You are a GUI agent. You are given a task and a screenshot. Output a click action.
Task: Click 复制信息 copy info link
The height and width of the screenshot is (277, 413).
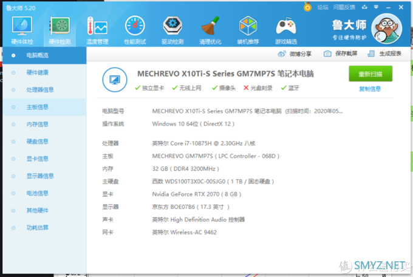point(370,89)
